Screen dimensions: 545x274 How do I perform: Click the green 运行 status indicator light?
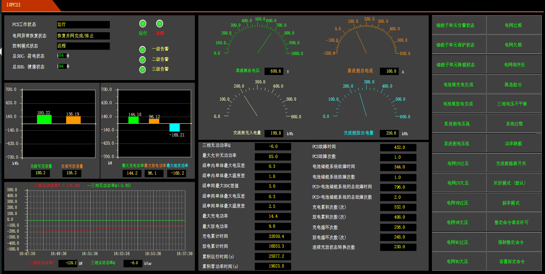143,24
